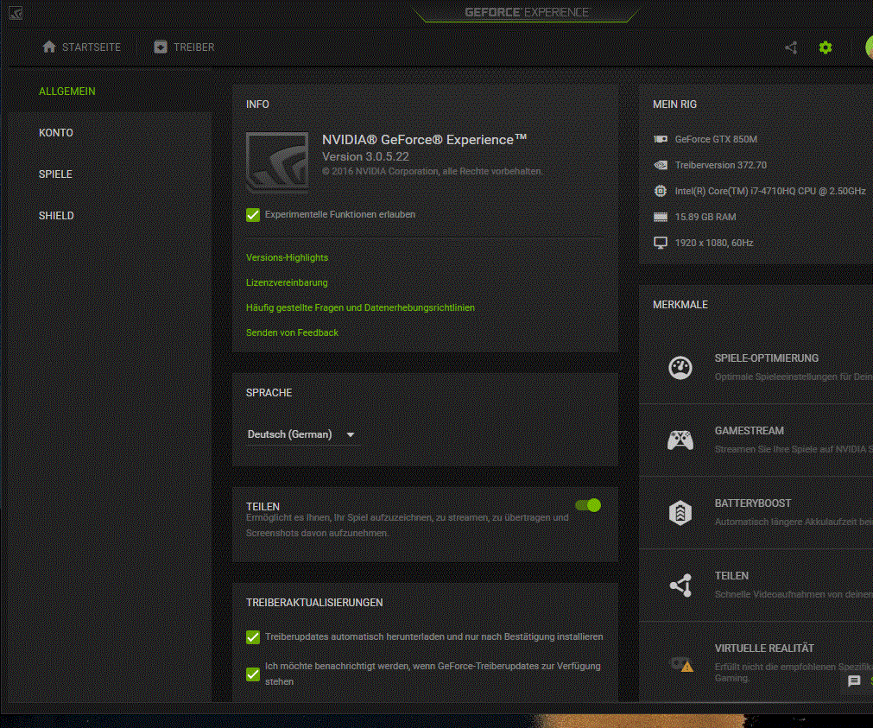873x728 pixels.
Task: Click the Virtuelle Realität feature title
Action: click(764, 649)
